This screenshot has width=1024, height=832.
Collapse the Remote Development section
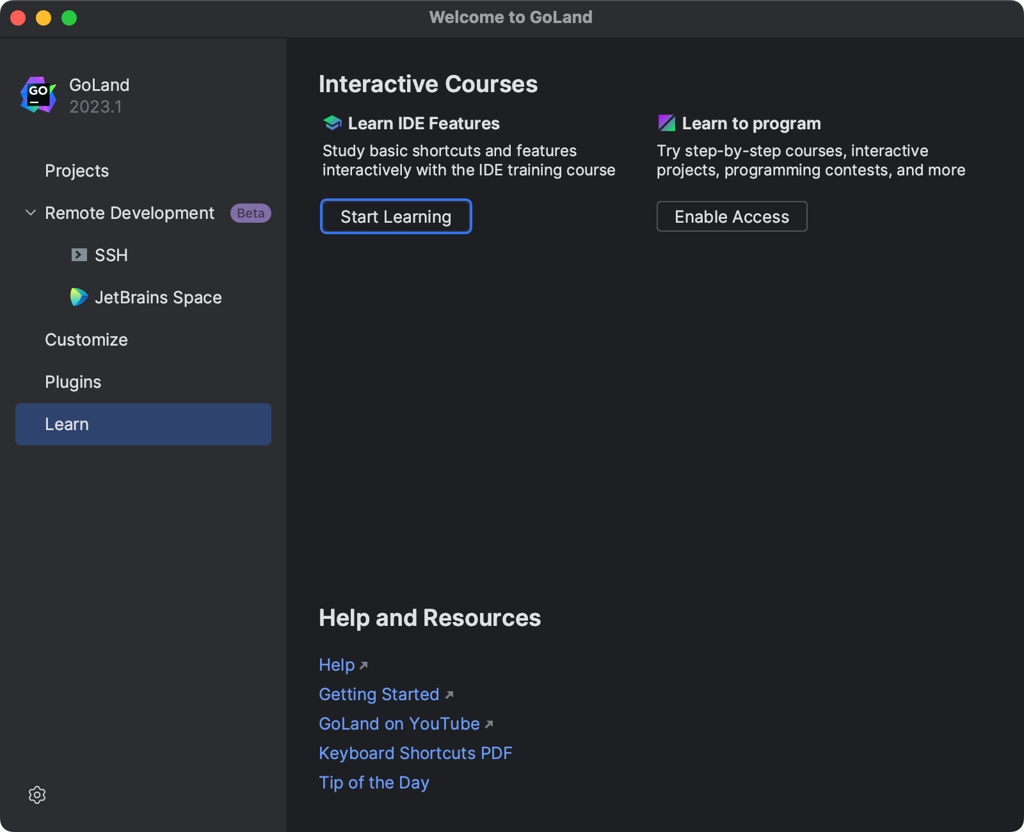pos(30,212)
